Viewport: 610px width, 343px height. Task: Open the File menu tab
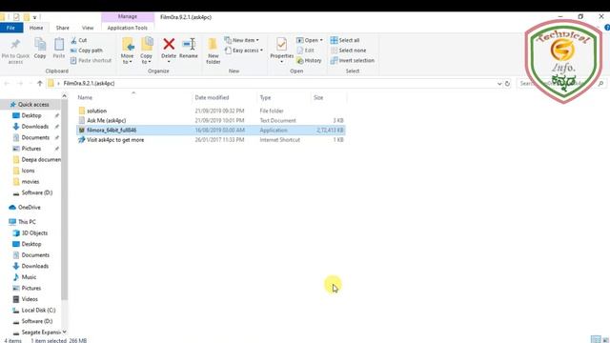click(x=10, y=28)
